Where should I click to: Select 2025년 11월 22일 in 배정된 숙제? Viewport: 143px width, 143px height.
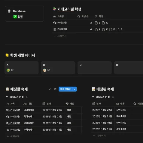(x=103, y=110)
